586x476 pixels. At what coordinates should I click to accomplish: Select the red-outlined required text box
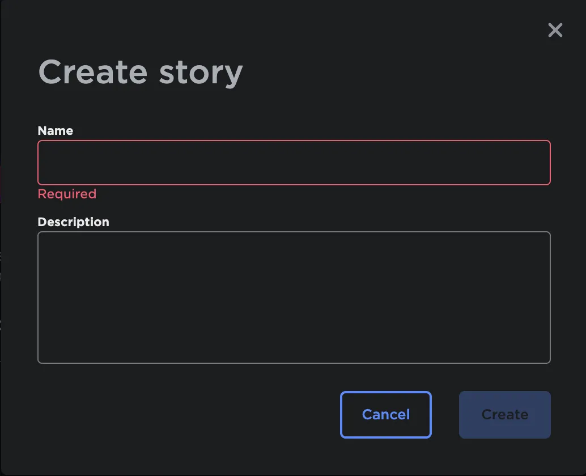tap(294, 163)
